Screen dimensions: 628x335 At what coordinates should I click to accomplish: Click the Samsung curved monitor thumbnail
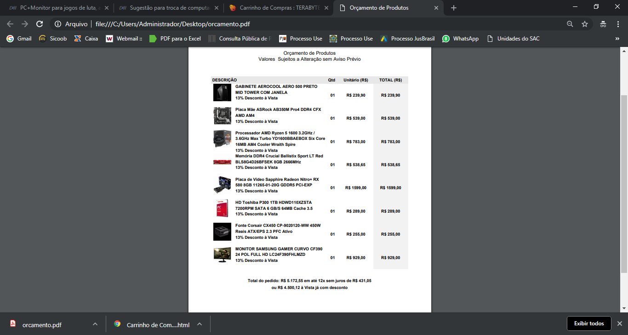pos(222,254)
